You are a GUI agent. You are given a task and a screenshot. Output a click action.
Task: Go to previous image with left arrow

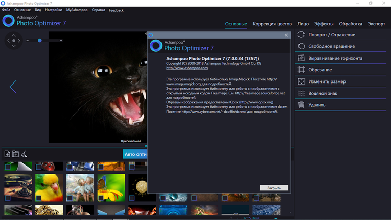13,87
